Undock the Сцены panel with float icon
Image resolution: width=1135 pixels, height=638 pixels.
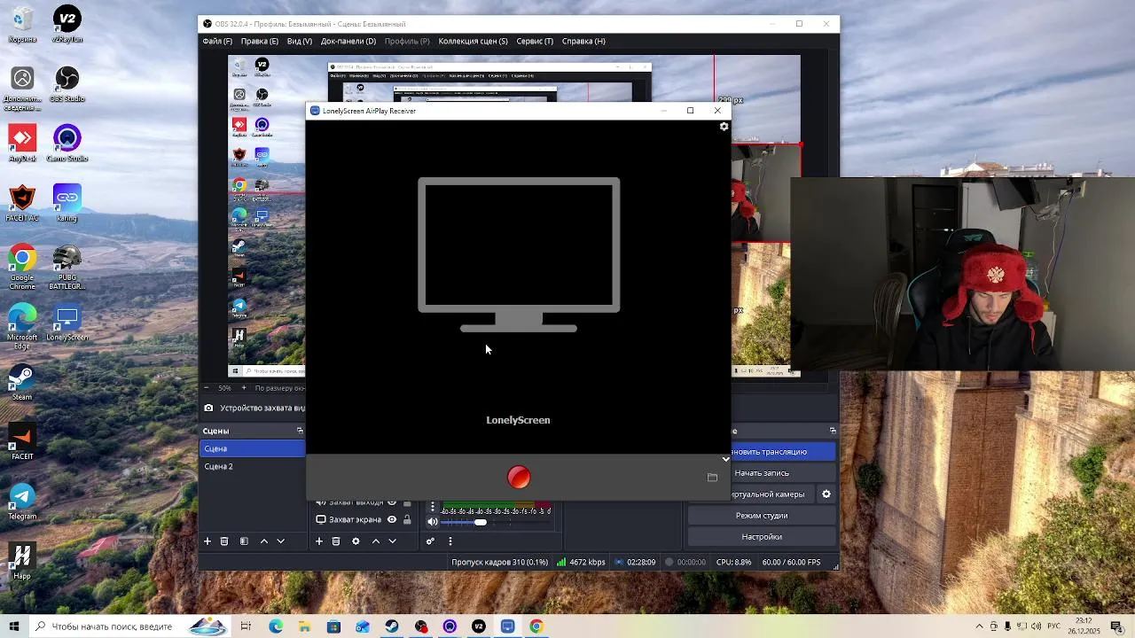point(300,431)
